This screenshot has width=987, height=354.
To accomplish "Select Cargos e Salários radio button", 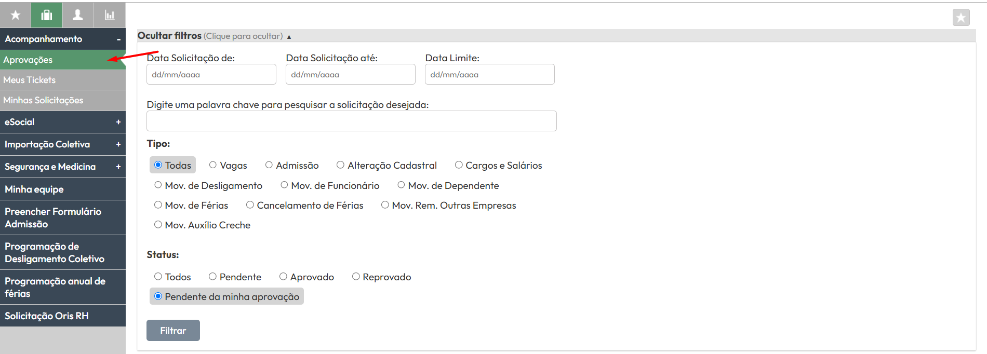I will click(x=459, y=165).
